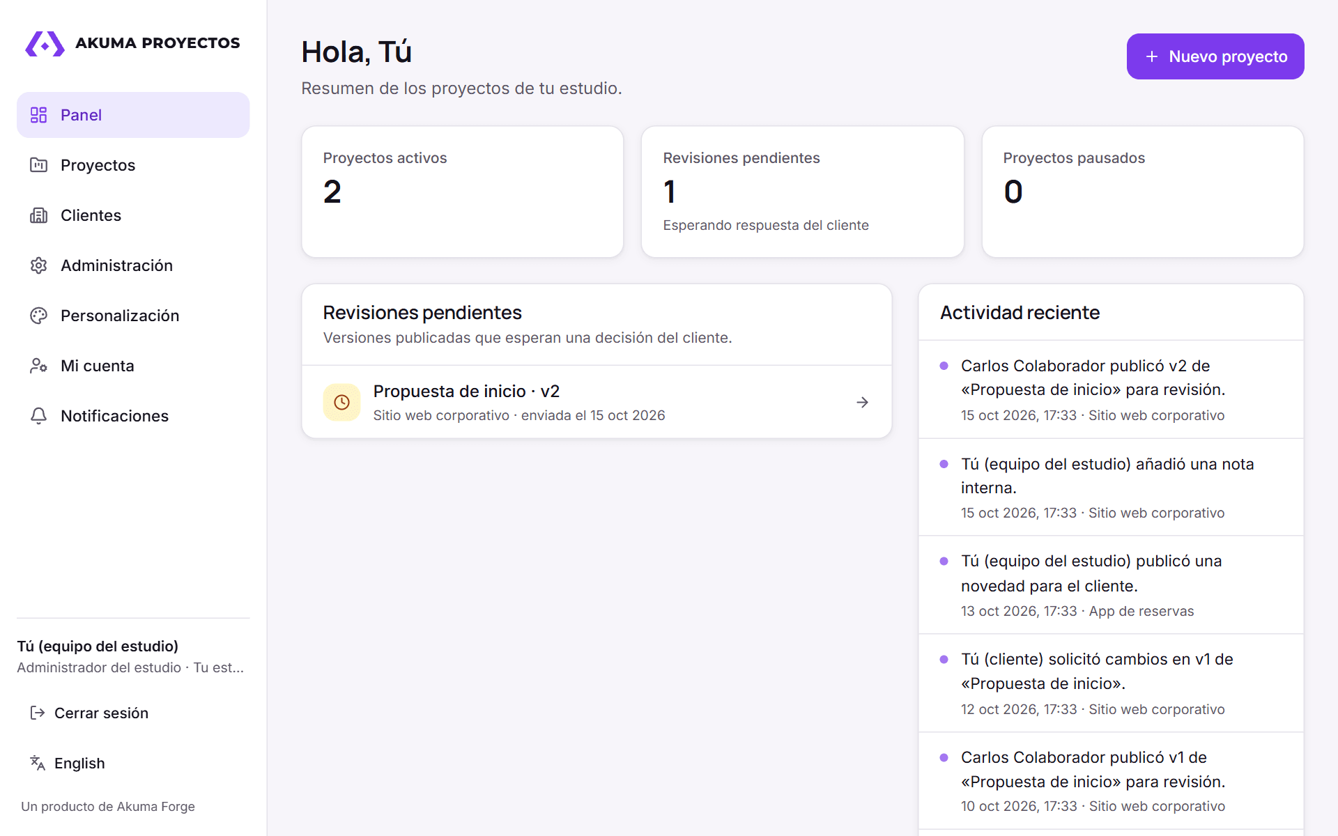Click the yellow clock icon for Propuesta de inicio
This screenshot has width=1338, height=836.
(x=341, y=402)
